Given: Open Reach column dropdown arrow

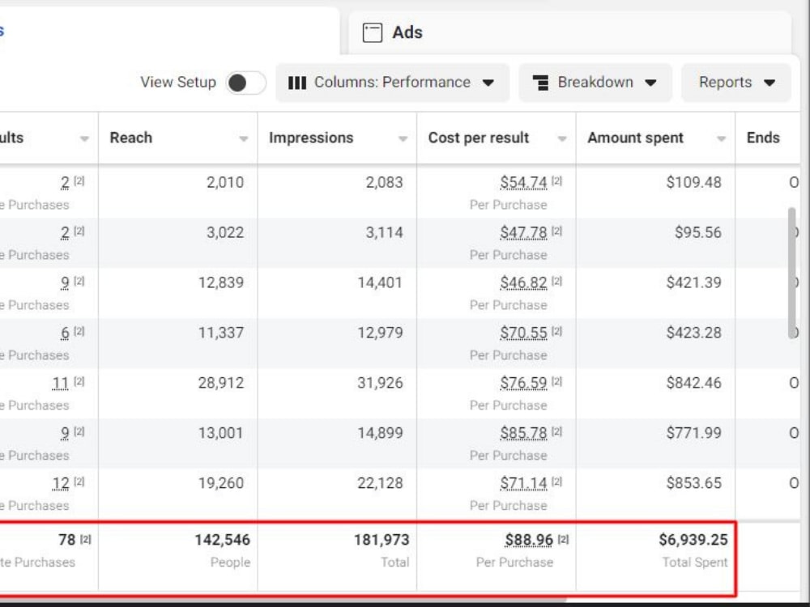Looking at the screenshot, I should [x=243, y=138].
